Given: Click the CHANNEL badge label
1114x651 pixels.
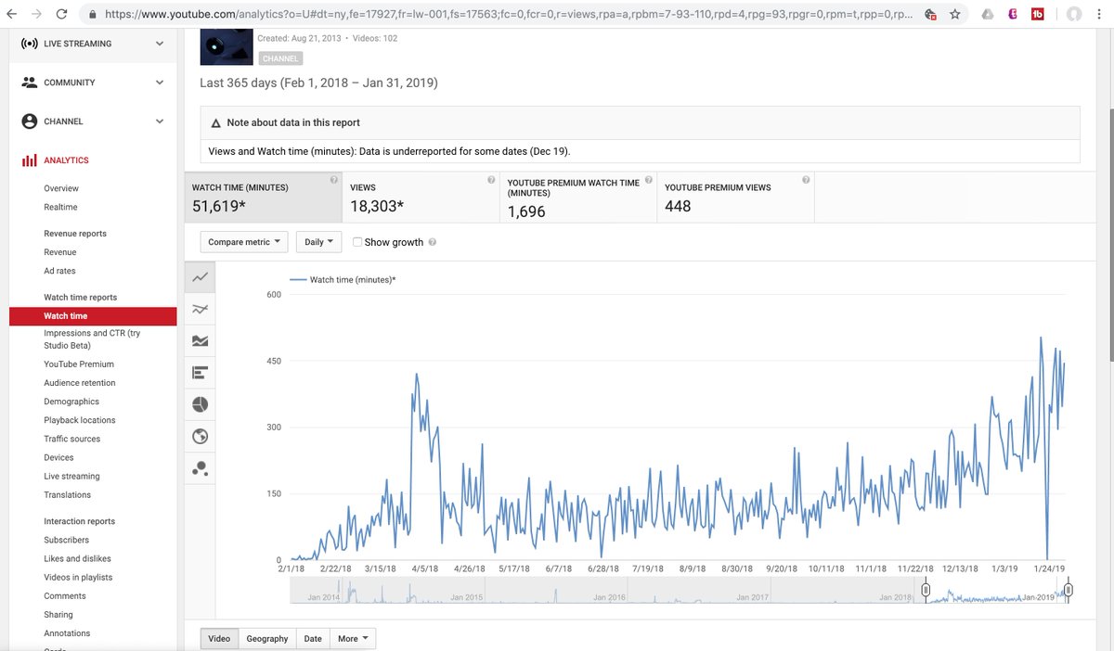Looking at the screenshot, I should (280, 58).
